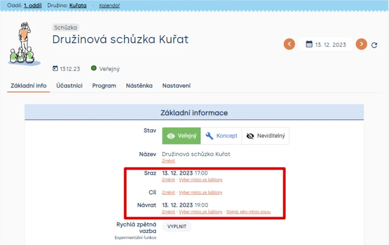Click the Základní informace section header
The height and width of the screenshot is (245, 389).
pyautogui.click(x=194, y=113)
